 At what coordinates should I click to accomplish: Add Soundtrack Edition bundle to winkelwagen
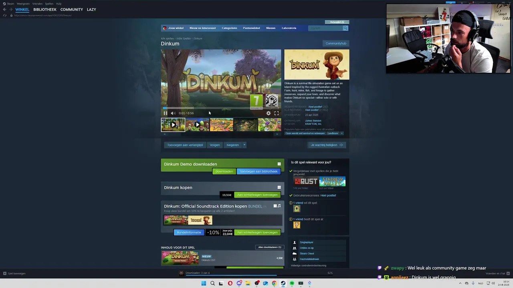pos(257,232)
